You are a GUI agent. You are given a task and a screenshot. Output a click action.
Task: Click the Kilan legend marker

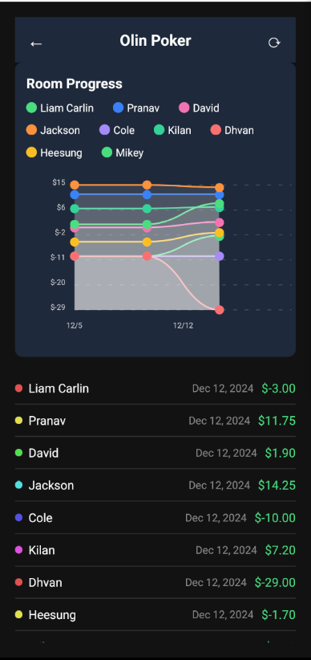(x=160, y=130)
